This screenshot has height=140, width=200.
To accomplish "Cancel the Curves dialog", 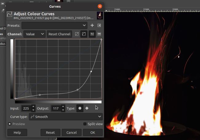I will (72, 133).
